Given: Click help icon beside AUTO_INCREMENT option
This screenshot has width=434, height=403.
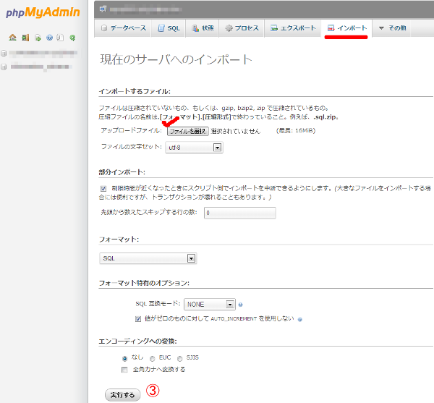Looking at the screenshot, I should point(299,319).
